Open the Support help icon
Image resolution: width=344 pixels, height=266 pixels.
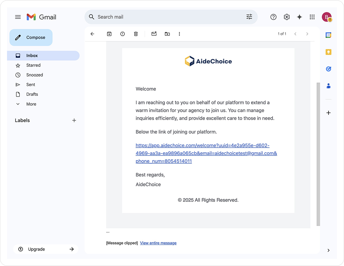273,17
